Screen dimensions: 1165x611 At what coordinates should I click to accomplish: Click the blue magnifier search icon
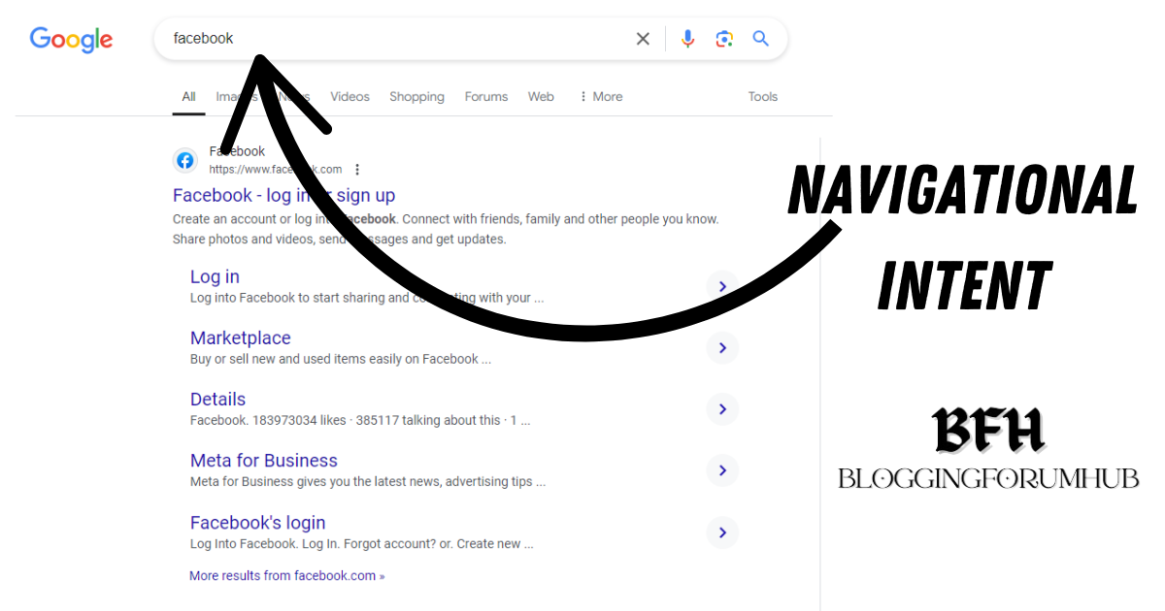click(x=761, y=39)
